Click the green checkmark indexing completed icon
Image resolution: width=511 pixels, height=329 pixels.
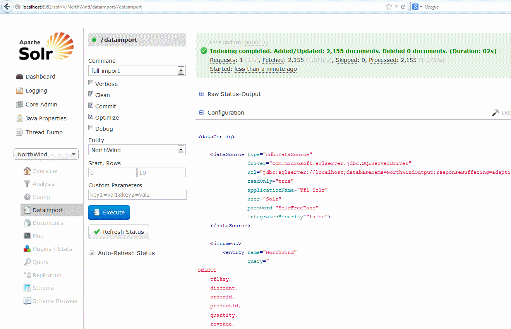click(204, 51)
